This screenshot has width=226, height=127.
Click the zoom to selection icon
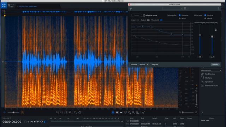pyautogui.click(x=66, y=112)
